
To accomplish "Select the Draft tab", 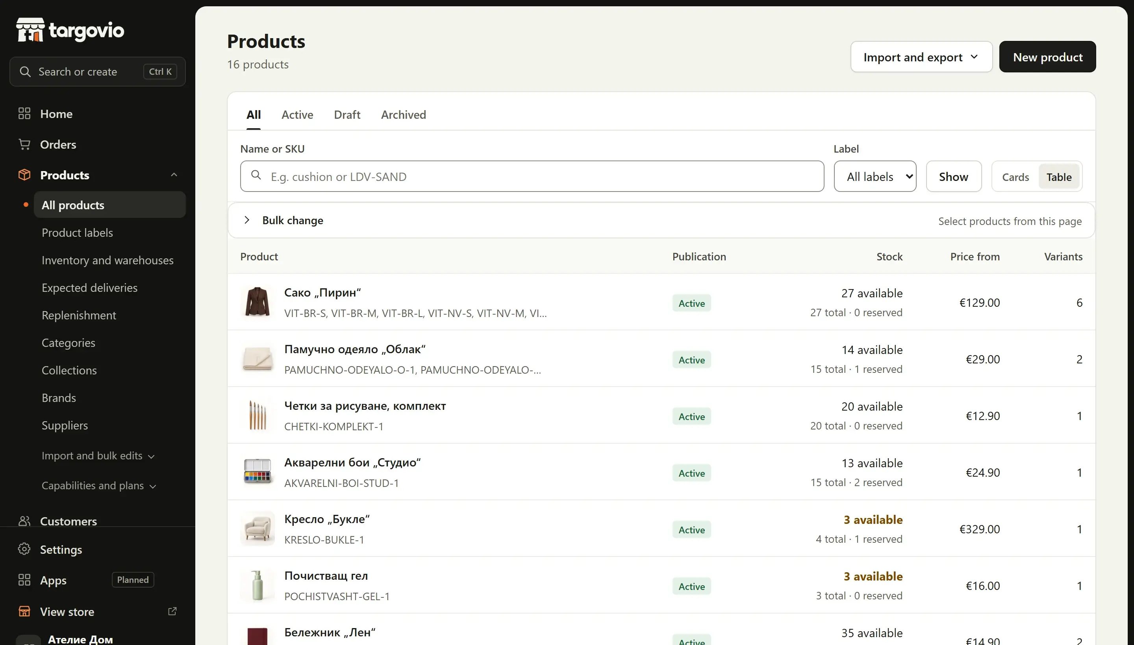I will pyautogui.click(x=347, y=115).
